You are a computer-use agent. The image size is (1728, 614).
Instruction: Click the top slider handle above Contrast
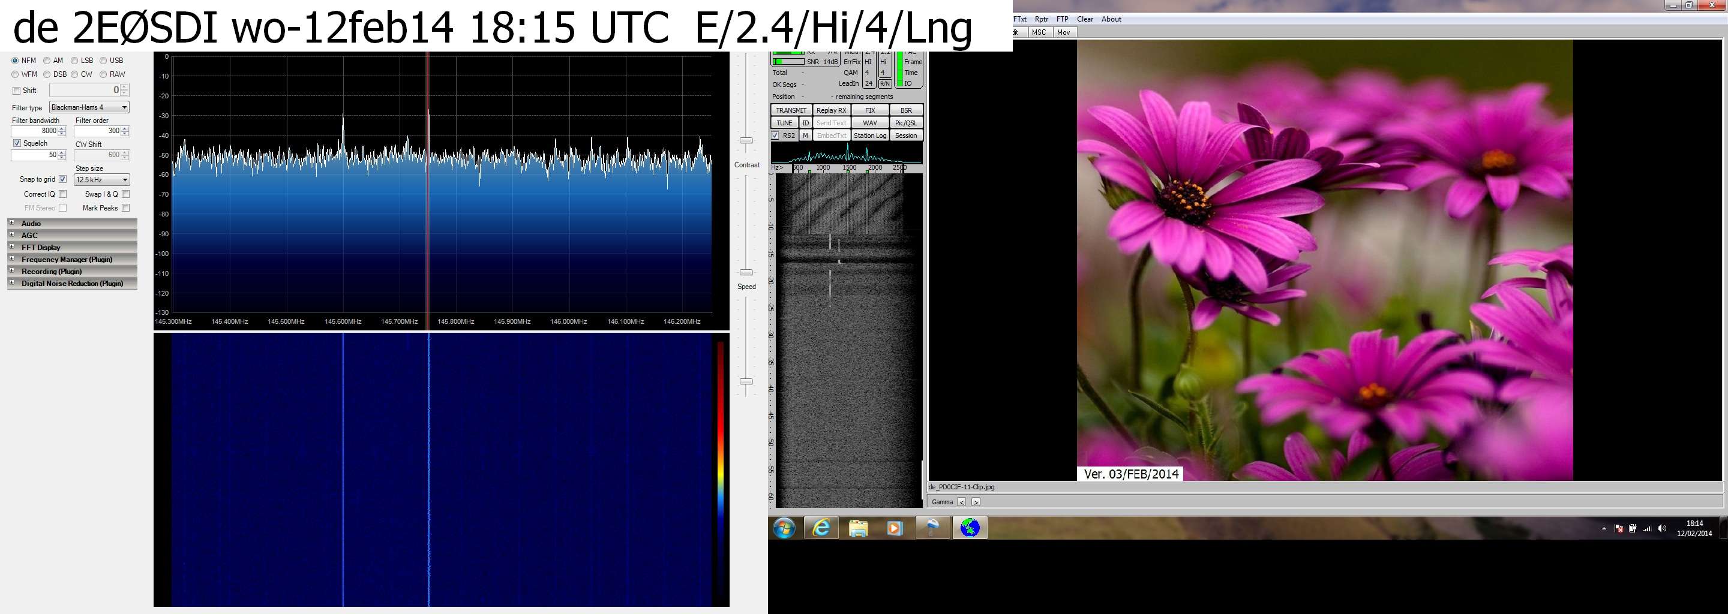(746, 140)
